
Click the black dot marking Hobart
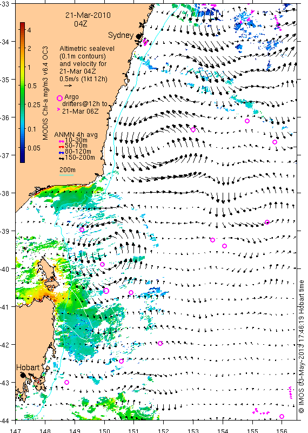pyautogui.click(x=23, y=375)
